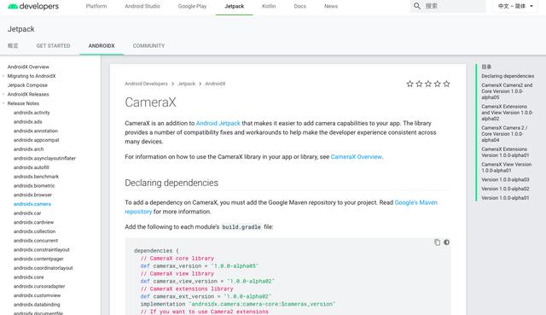Select androidx.asynclayoutinflater in sidebar
This screenshot has width=546, height=315.
click(x=44, y=158)
